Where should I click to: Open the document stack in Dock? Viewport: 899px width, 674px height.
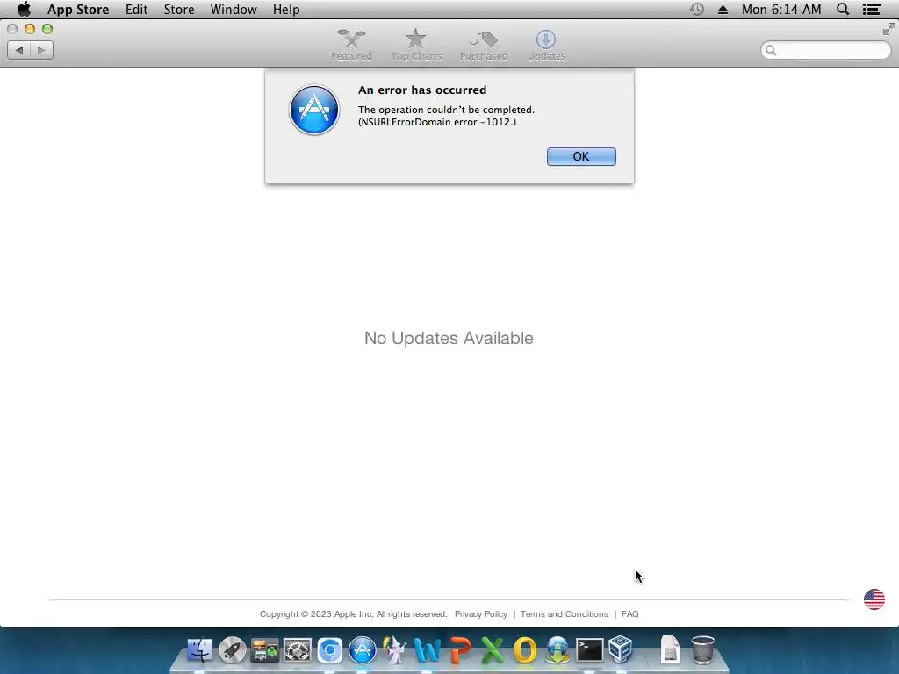[x=670, y=650]
